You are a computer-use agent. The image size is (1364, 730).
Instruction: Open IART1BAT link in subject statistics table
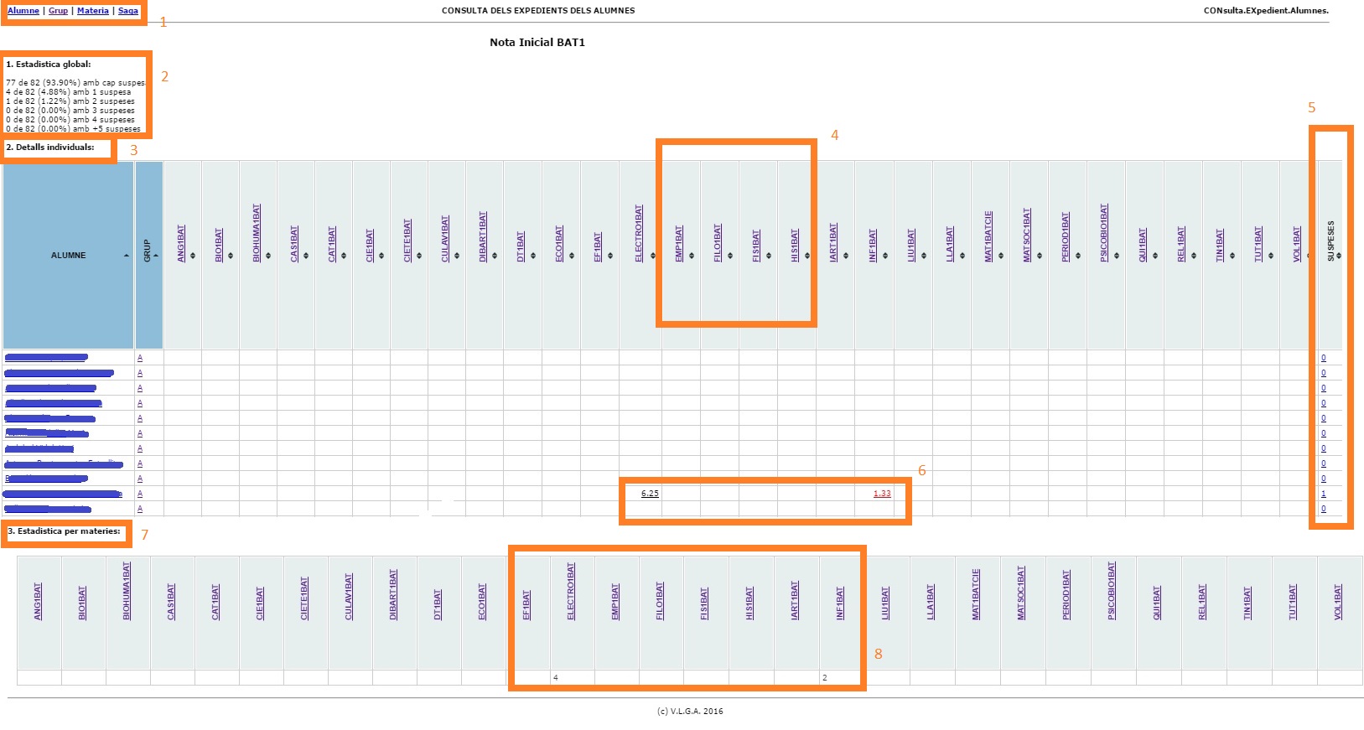[x=795, y=600]
